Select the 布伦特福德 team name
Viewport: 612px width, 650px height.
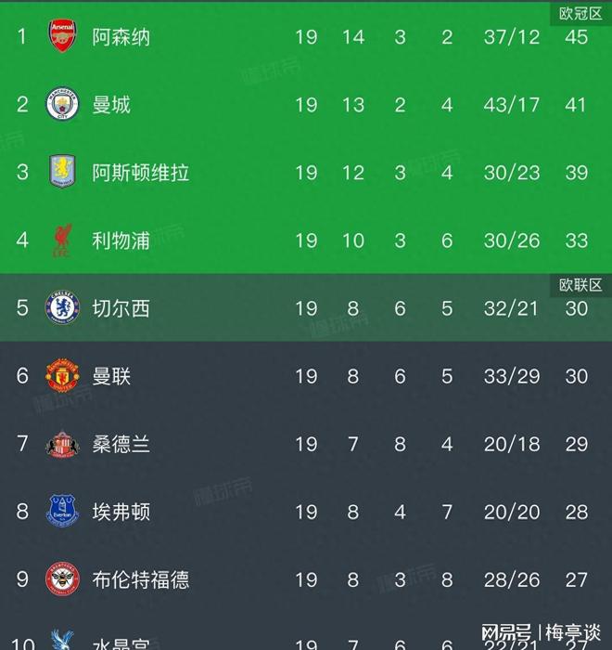141,579
